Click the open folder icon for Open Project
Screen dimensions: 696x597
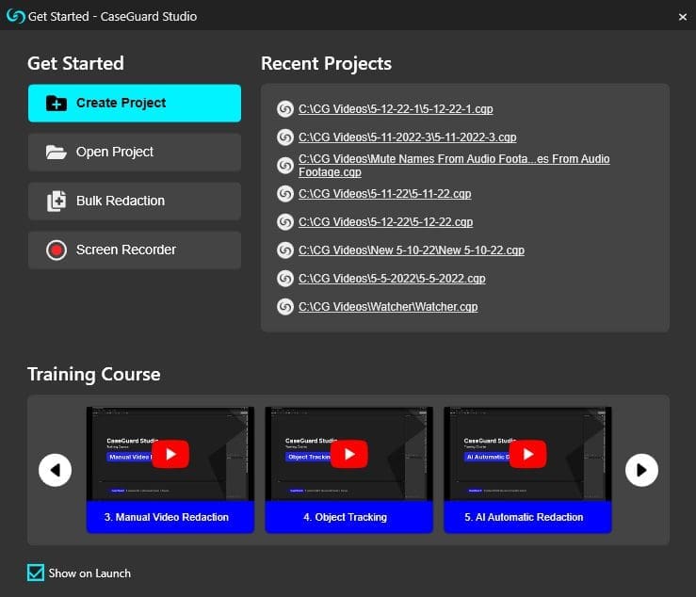pos(57,153)
